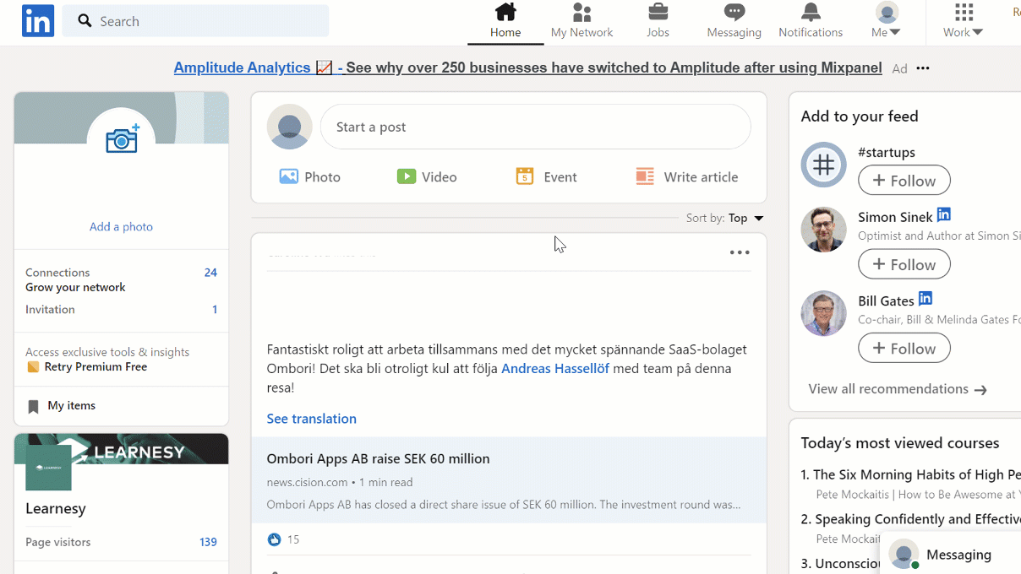View all recommendations
This screenshot has width=1021, height=574.
[898, 389]
